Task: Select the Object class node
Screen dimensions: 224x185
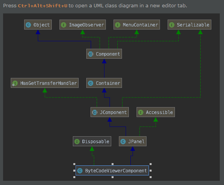Action: 38,25
